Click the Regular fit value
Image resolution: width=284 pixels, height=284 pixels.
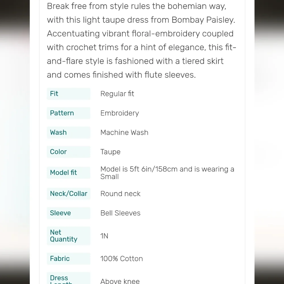pyautogui.click(x=117, y=94)
